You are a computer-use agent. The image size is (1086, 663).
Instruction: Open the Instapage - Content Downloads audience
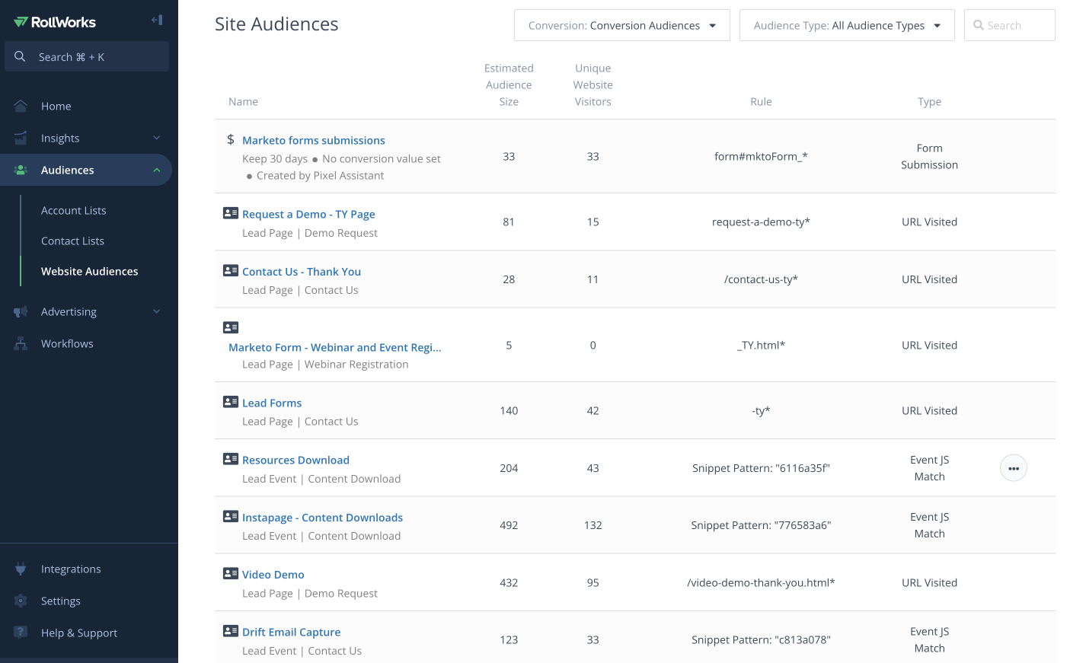click(322, 518)
